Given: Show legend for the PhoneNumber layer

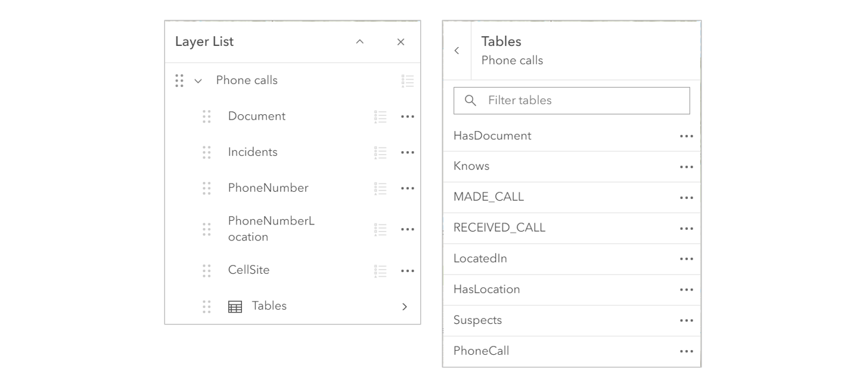Looking at the screenshot, I should tap(380, 188).
